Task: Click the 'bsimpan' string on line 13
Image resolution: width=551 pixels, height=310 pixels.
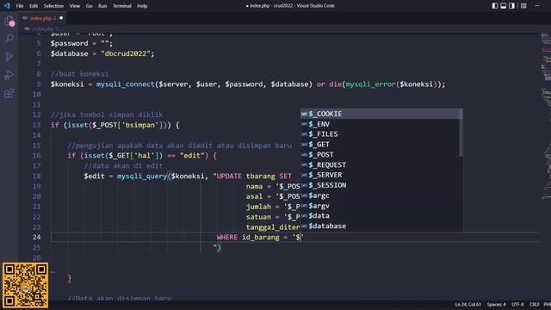Action: pyautogui.click(x=139, y=125)
